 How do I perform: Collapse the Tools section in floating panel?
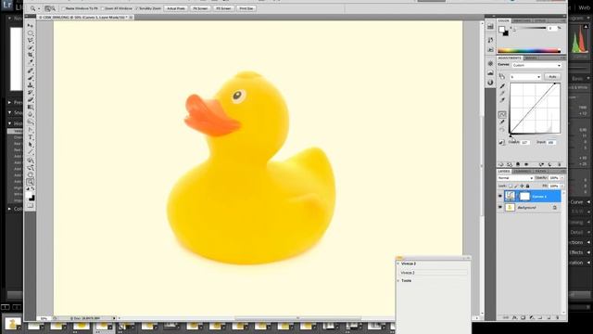(x=398, y=280)
